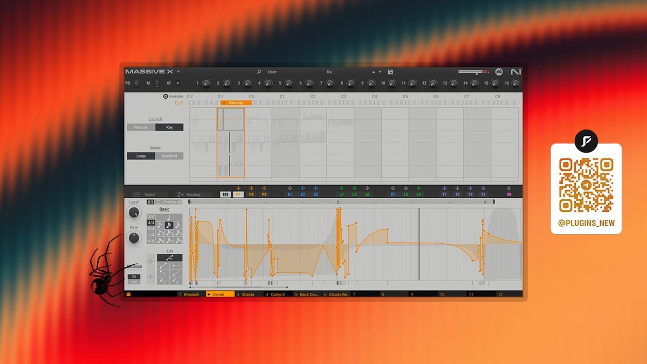
Task: Click the grid view icon left of P1
Action: [x=225, y=195]
